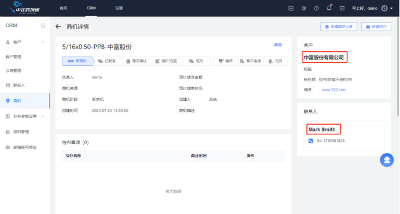Open 邮箱账号绑定 in the sidebar
The width and height of the screenshot is (400, 214).
click(25, 147)
